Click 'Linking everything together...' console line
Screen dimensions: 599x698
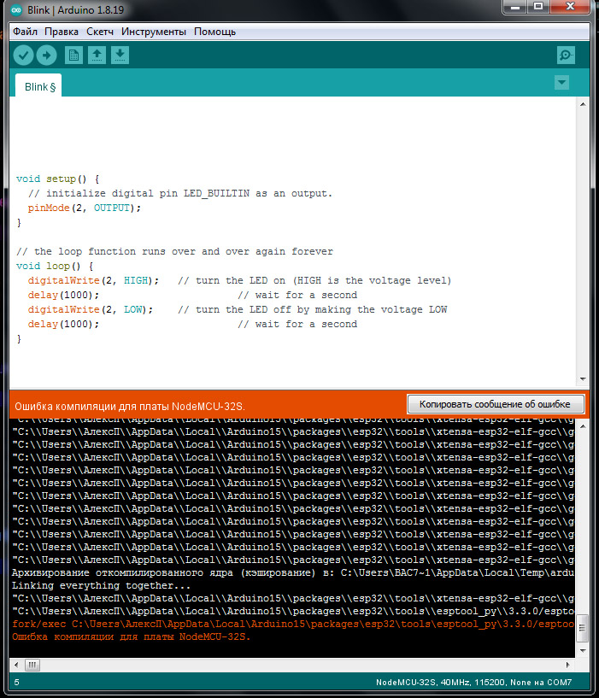101,586
